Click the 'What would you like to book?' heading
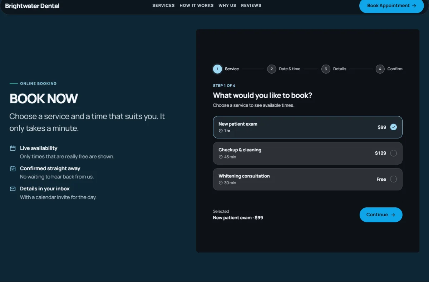 pos(263,95)
